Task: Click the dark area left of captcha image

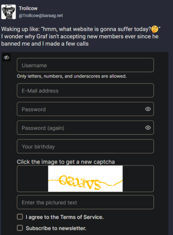Action: [x=33, y=178]
